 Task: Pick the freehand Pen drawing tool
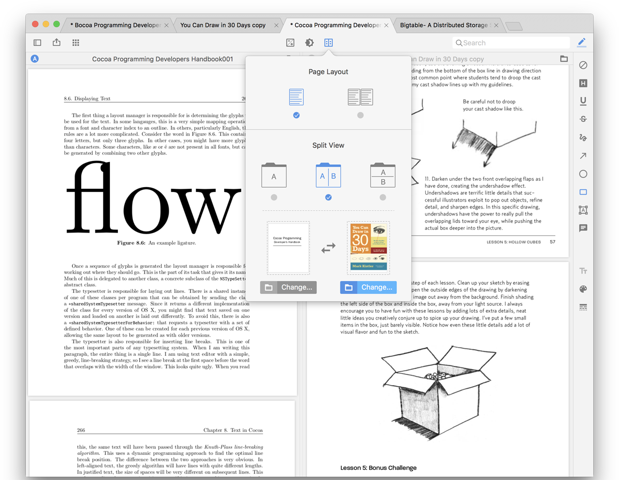point(583,138)
